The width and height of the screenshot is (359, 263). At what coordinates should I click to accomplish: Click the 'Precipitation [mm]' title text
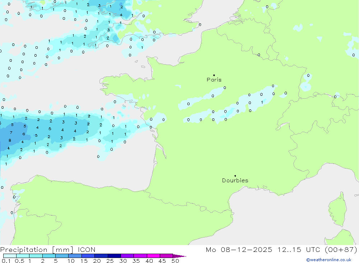37,250
